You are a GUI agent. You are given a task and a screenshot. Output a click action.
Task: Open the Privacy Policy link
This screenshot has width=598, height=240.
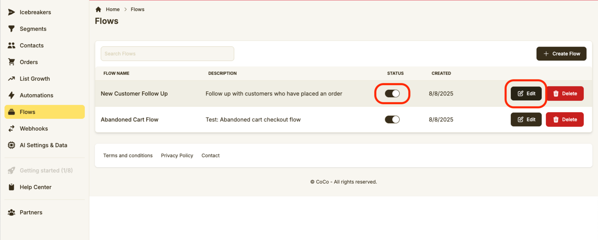coord(177,155)
